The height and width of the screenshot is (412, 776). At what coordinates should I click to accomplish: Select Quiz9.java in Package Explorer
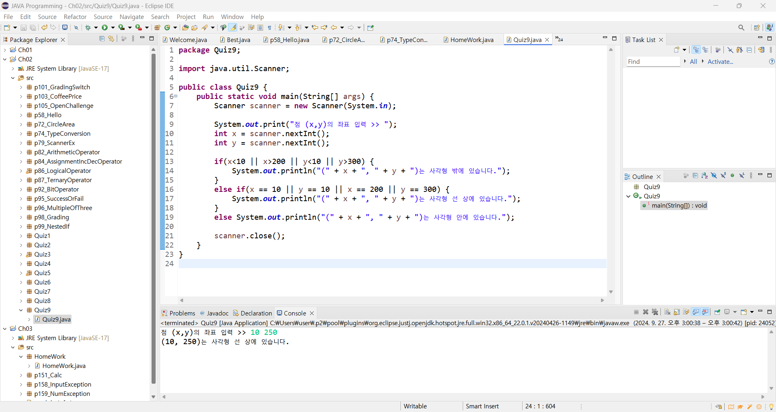click(53, 320)
